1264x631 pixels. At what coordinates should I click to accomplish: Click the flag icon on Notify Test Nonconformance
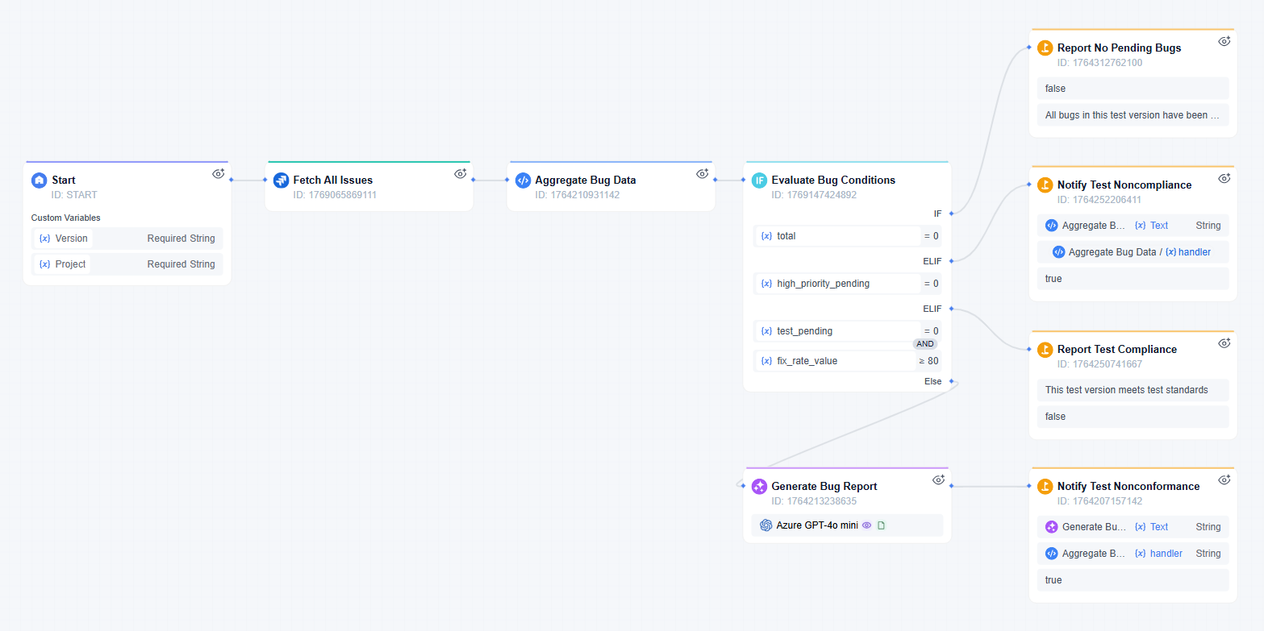(1045, 486)
